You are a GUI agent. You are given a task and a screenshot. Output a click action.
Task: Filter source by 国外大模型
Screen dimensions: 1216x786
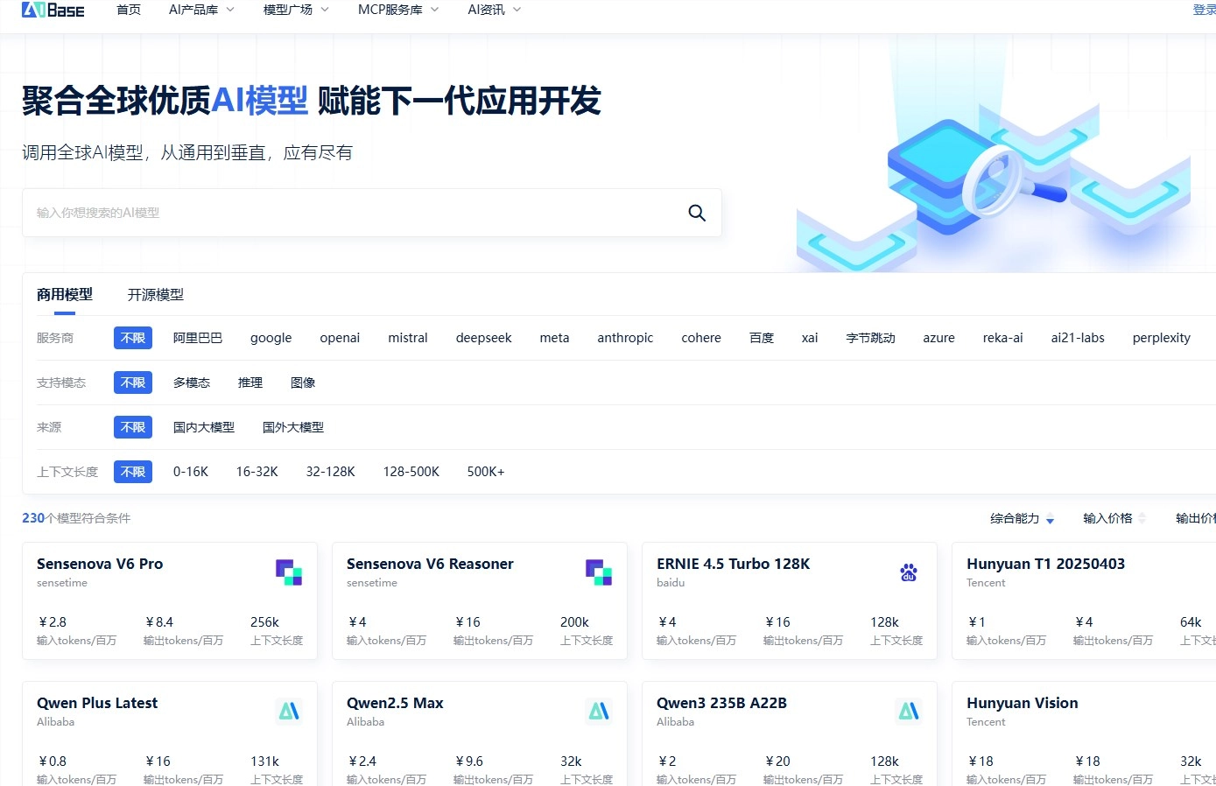pyautogui.click(x=293, y=427)
